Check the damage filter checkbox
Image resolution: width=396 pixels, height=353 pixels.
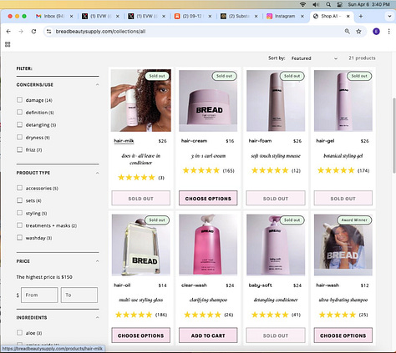(x=19, y=99)
